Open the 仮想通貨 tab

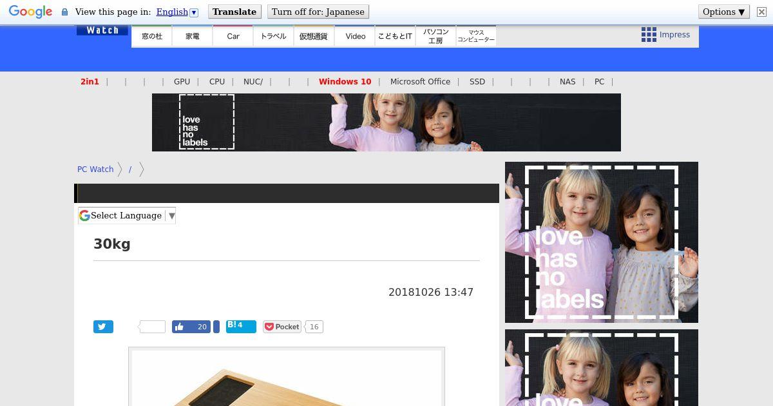click(314, 36)
